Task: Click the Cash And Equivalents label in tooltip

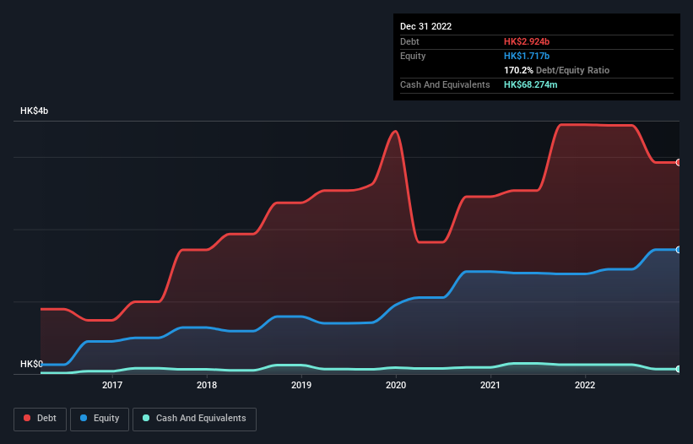Action: (x=445, y=84)
